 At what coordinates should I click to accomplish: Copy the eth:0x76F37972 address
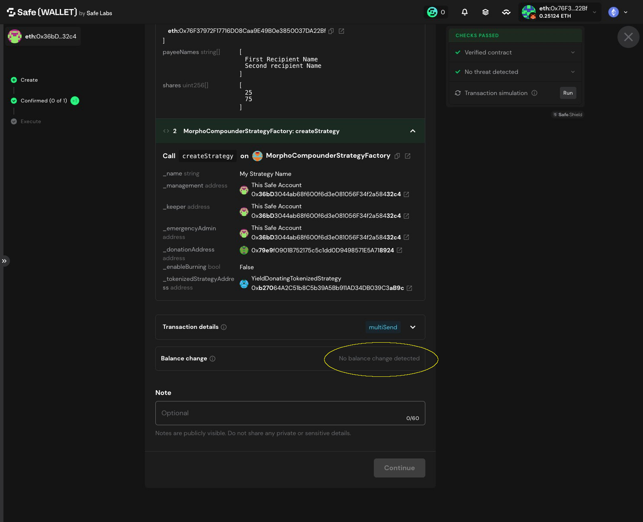[x=331, y=31]
